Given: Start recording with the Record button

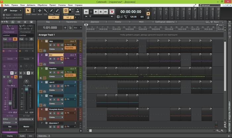Looking at the screenshot, I should click(x=112, y=12).
